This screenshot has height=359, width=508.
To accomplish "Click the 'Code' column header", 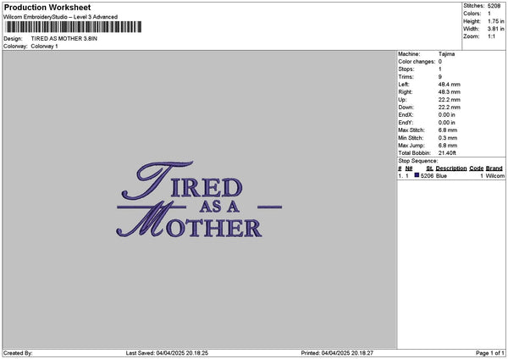I will click(476, 168).
